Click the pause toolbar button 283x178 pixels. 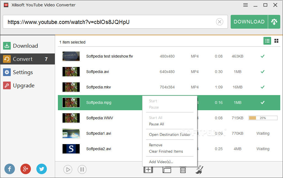tap(82, 169)
